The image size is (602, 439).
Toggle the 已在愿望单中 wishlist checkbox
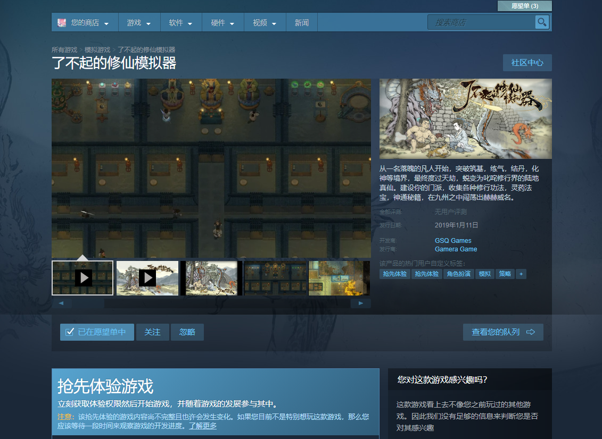70,332
